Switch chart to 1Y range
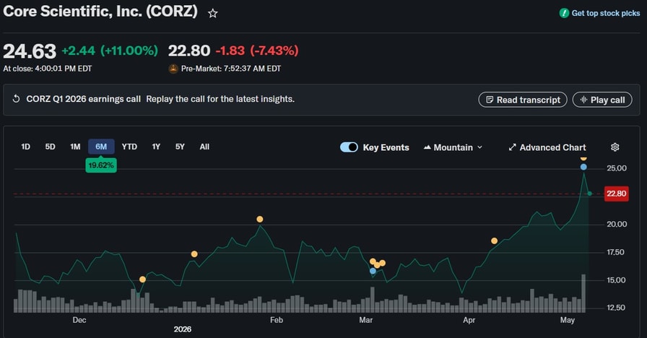The height and width of the screenshot is (338, 647). coord(156,147)
